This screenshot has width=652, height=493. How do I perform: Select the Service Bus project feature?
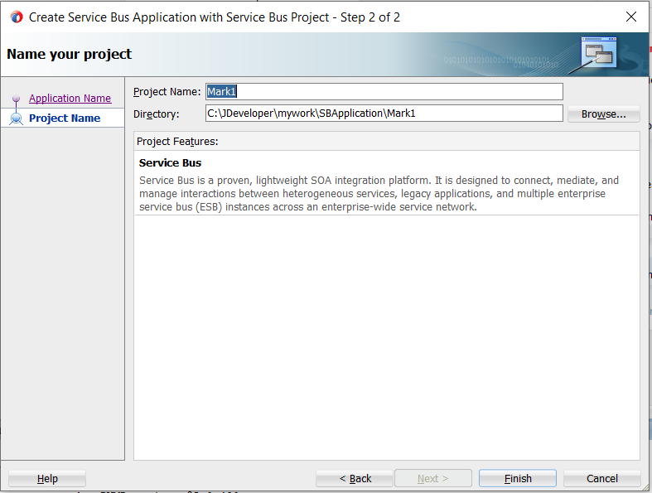pos(170,162)
